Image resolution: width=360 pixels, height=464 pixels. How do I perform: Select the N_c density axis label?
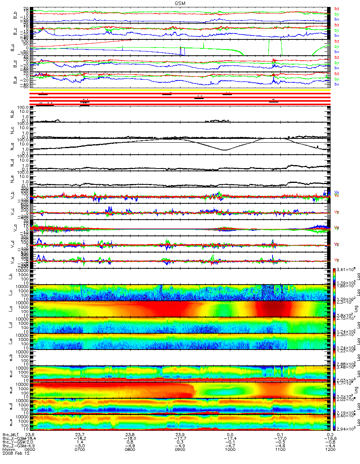11,130
